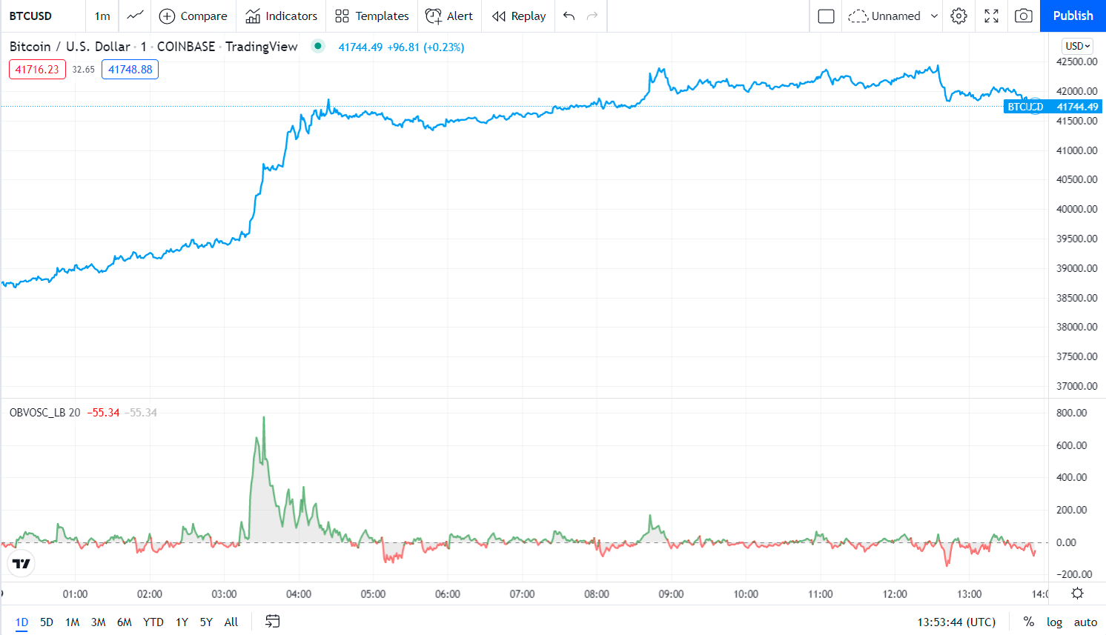The height and width of the screenshot is (635, 1106).
Task: Click the 09:00 time axis label
Action: click(671, 594)
